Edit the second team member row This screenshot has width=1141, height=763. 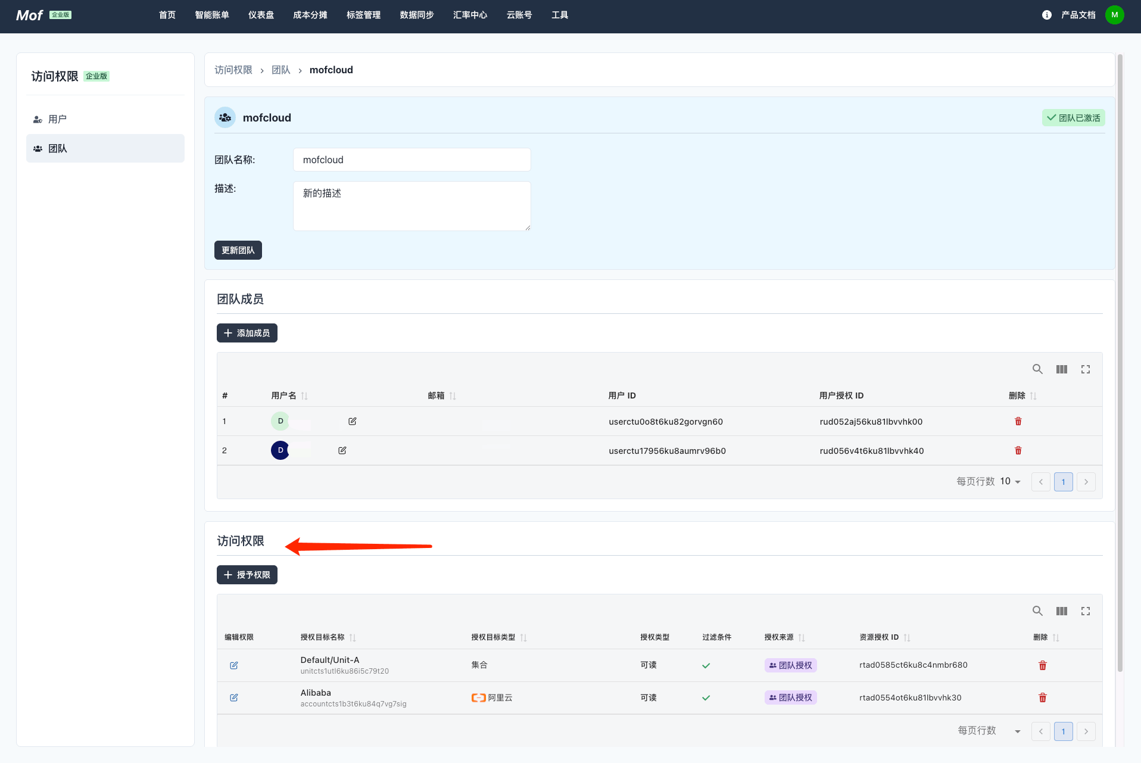click(x=342, y=450)
